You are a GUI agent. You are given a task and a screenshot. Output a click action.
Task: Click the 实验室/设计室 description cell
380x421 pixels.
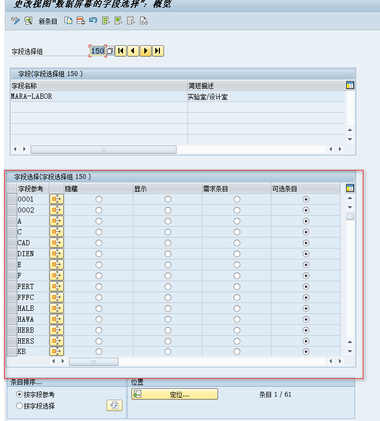coord(266,96)
